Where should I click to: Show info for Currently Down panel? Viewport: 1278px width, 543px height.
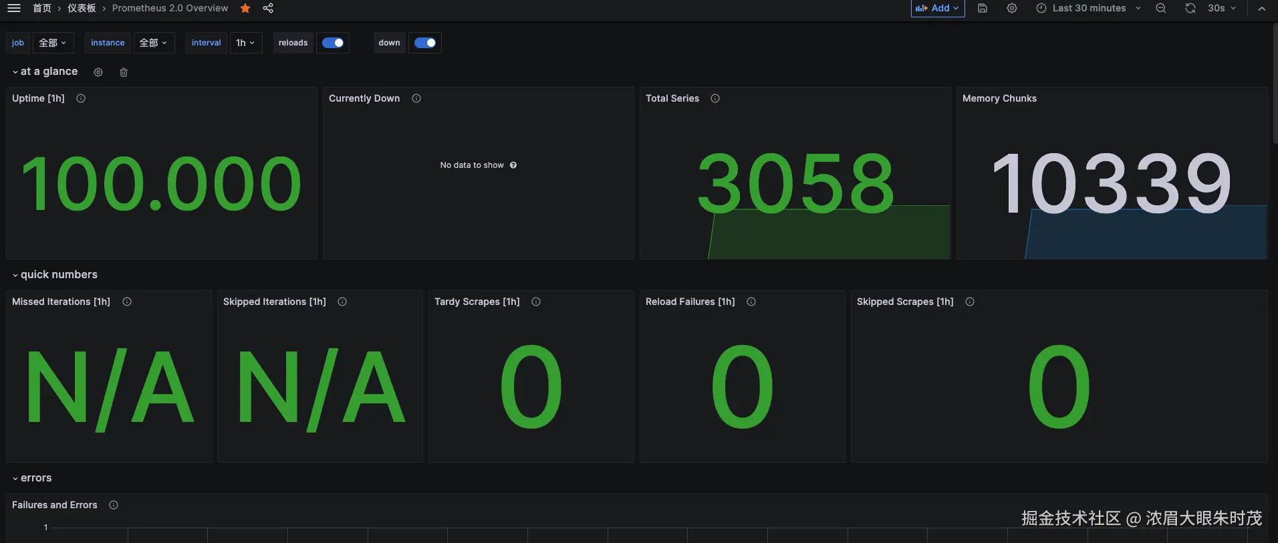point(416,98)
